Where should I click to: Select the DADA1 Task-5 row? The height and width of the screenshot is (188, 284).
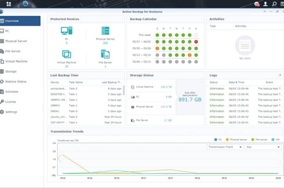coord(86,111)
